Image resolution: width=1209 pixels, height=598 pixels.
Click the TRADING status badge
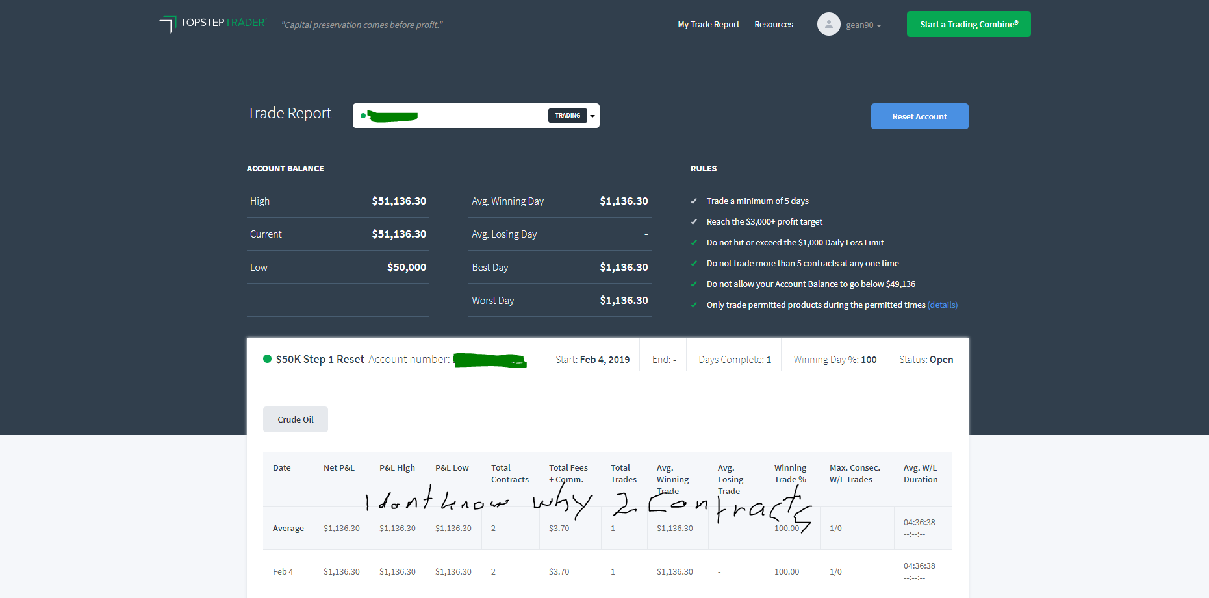[x=568, y=116]
